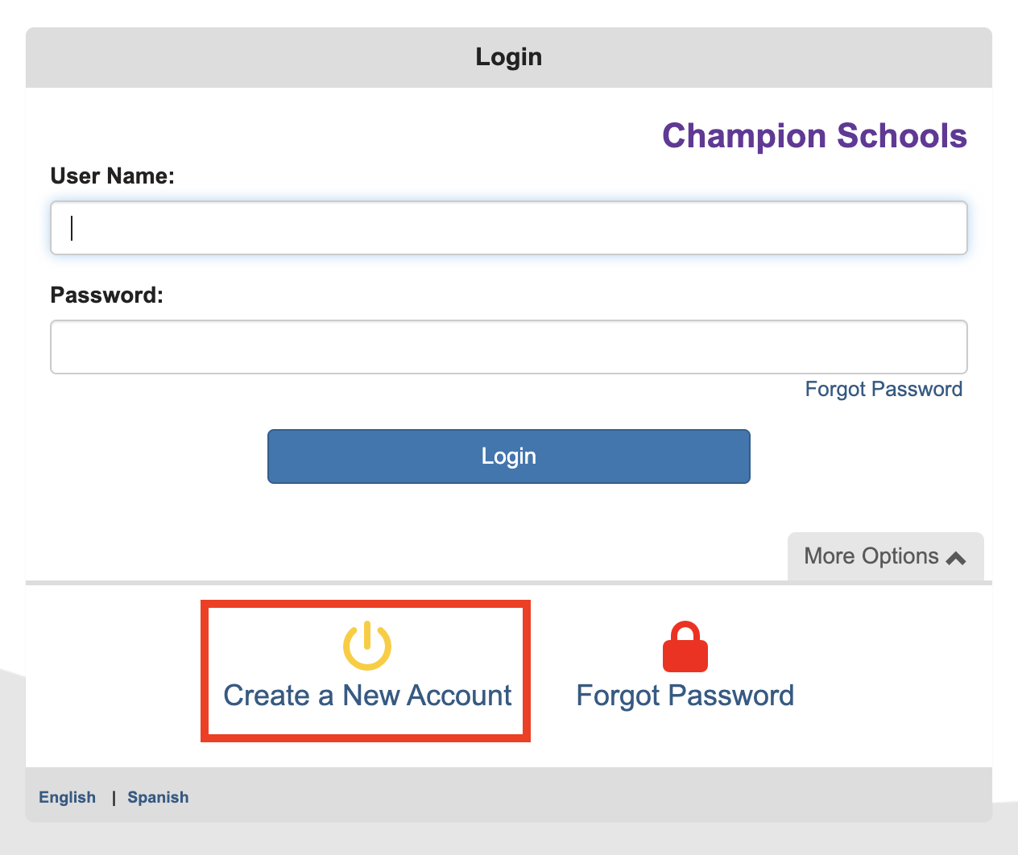Focus the User Name text field

click(509, 228)
